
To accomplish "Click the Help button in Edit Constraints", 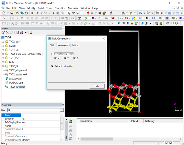I will (97, 86).
